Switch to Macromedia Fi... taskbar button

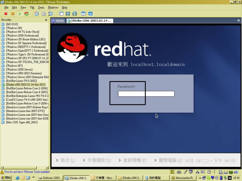click(183, 178)
